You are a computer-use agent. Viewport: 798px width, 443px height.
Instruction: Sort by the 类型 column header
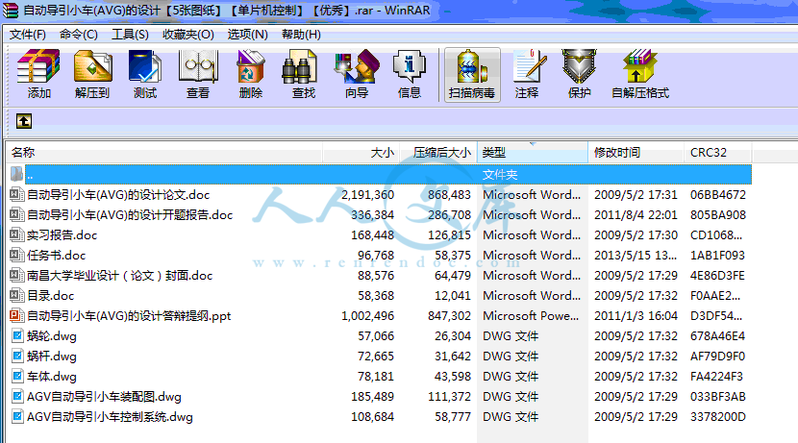pos(533,153)
